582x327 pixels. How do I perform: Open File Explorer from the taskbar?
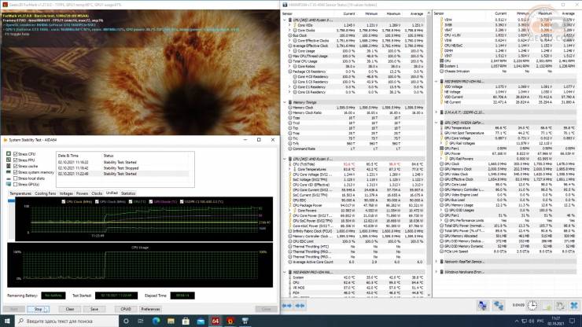(171, 321)
